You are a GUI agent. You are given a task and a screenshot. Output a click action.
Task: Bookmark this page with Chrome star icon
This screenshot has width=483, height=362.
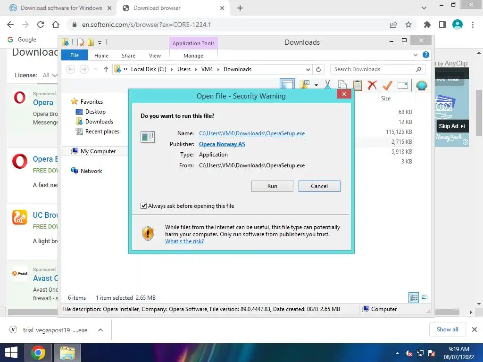[408, 25]
